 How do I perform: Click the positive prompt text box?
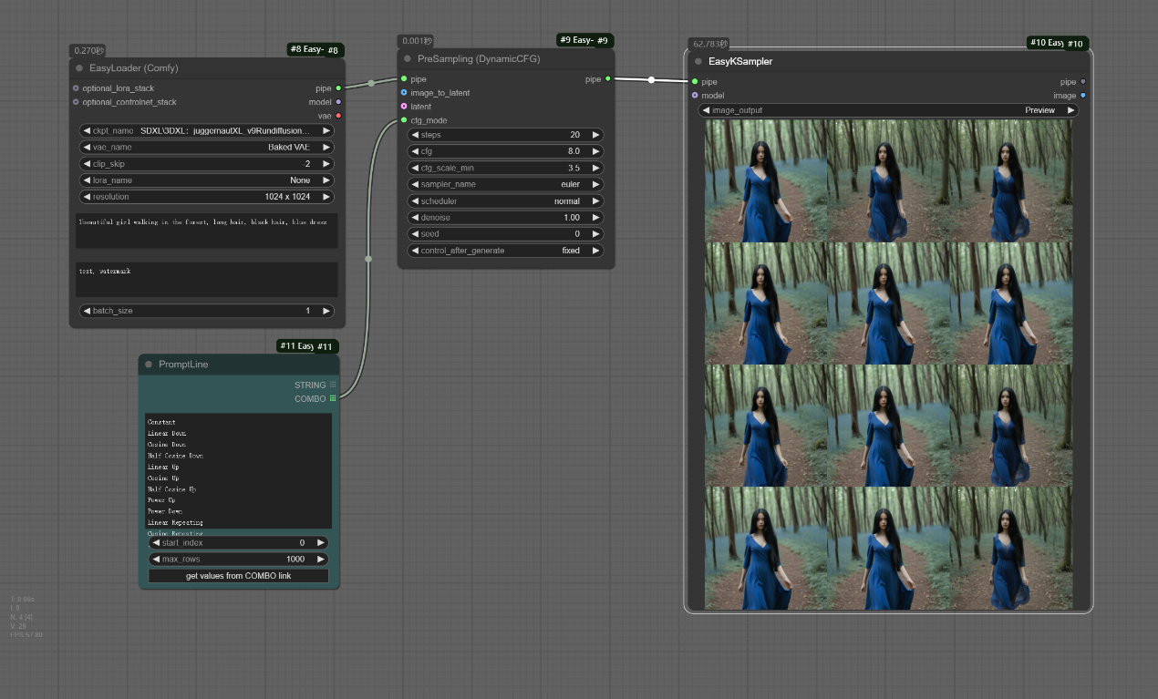pyautogui.click(x=207, y=231)
